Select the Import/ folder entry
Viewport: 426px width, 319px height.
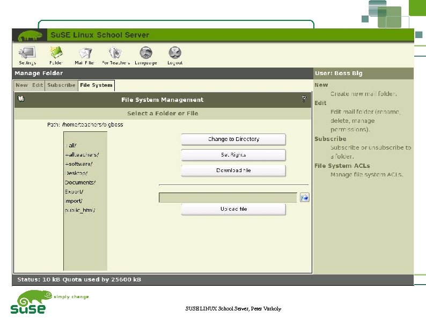point(74,201)
